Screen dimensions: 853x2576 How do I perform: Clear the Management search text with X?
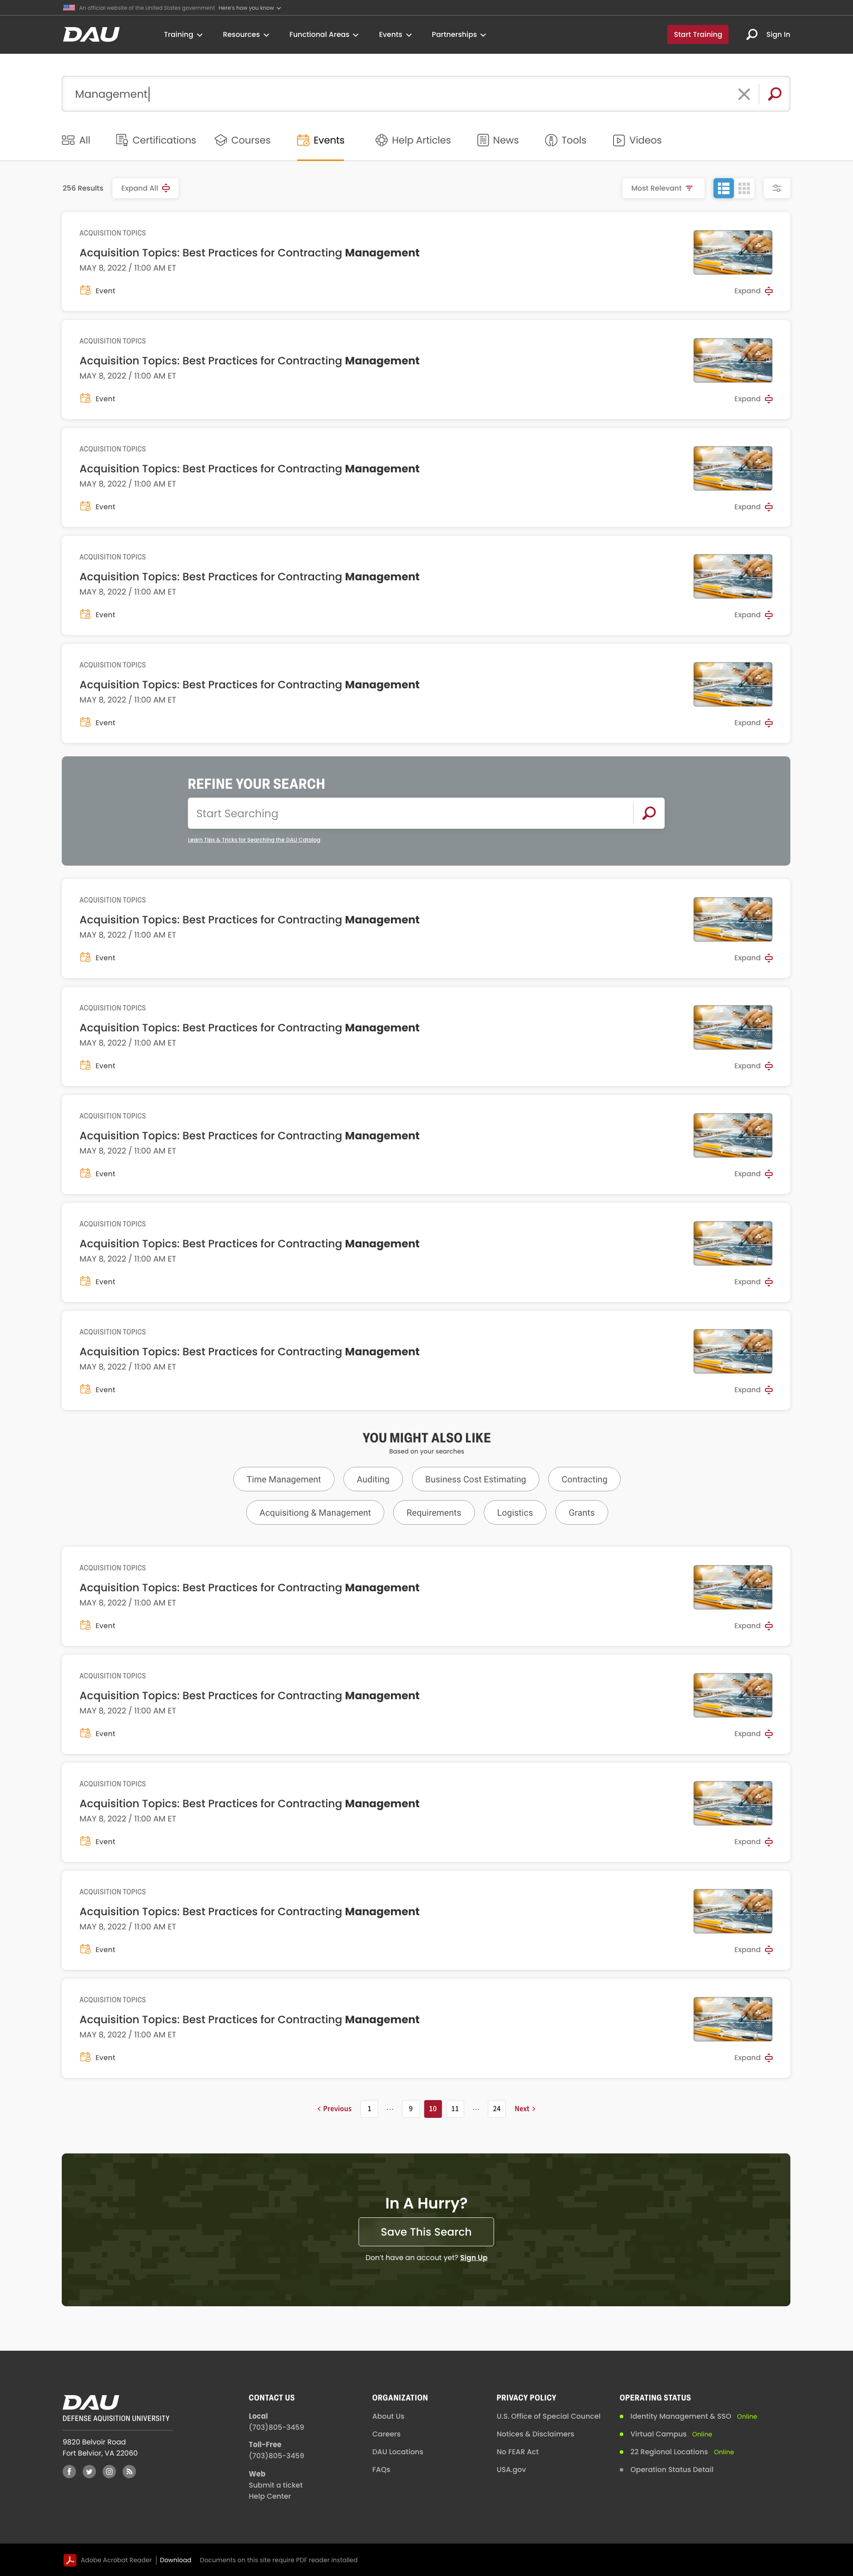tap(744, 94)
